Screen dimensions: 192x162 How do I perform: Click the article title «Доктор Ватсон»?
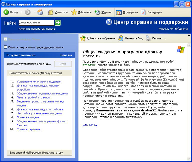click(x=122, y=54)
